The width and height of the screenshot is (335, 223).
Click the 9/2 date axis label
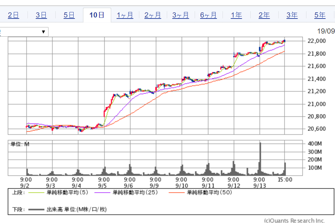pos(25,186)
